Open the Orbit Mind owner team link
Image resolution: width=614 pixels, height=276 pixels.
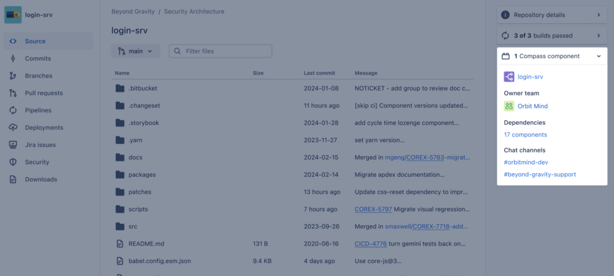pyautogui.click(x=533, y=106)
